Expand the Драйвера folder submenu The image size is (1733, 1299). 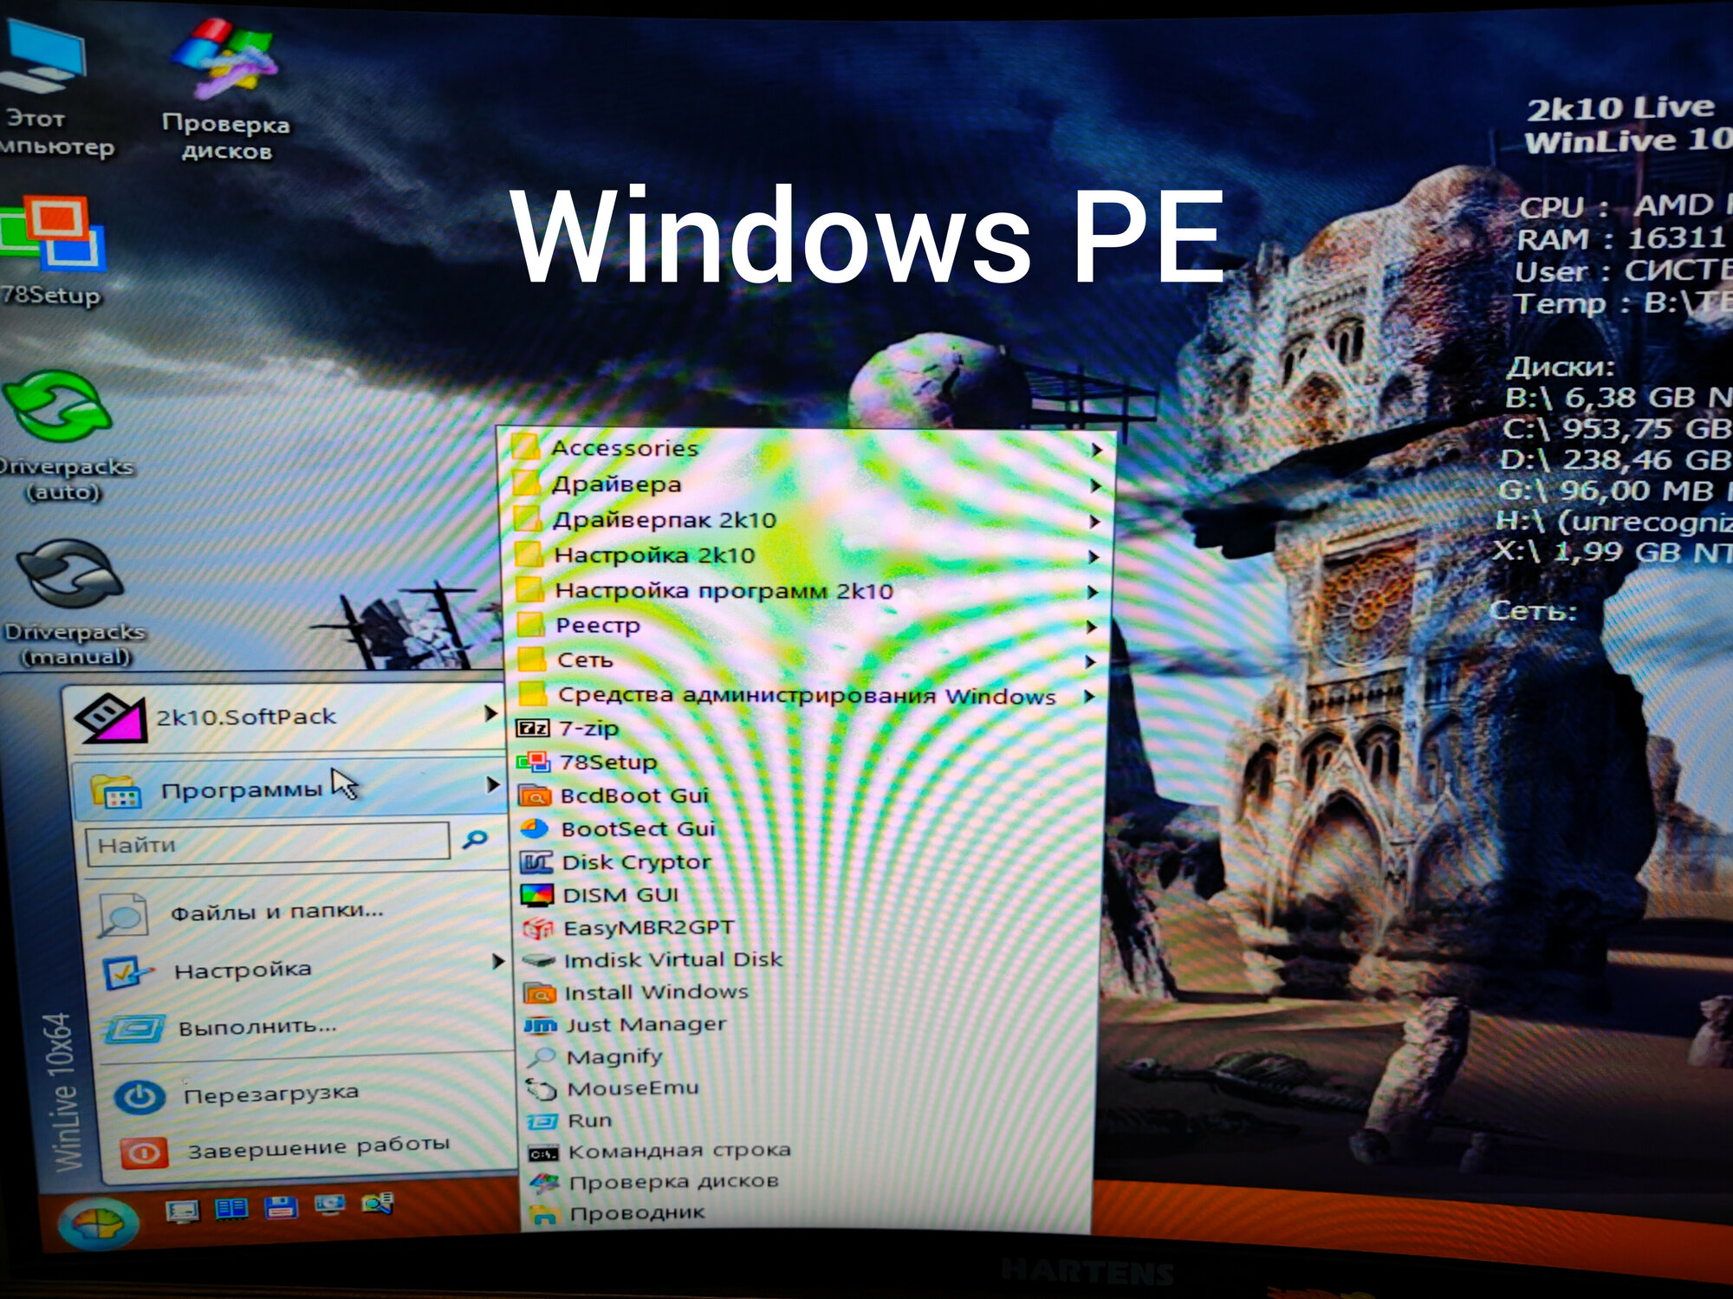[x=617, y=485]
